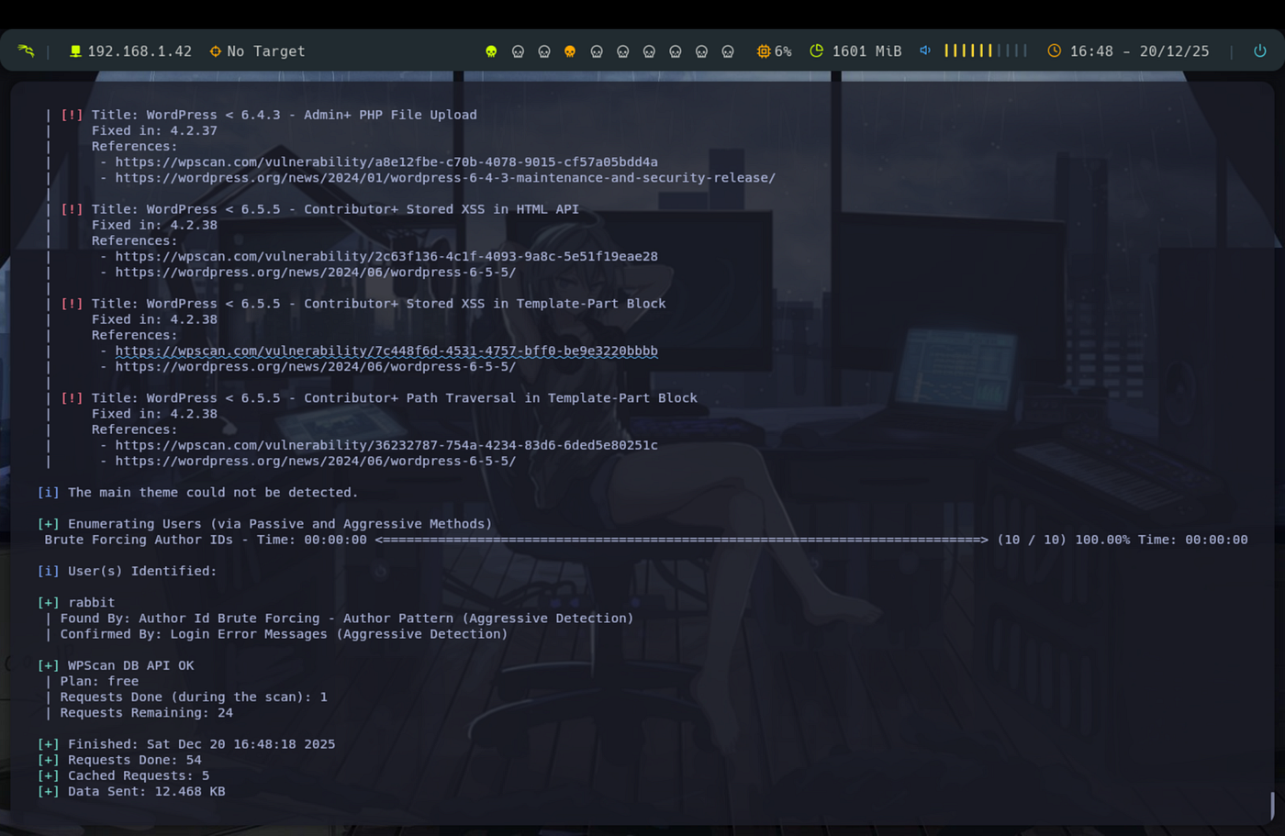Switch to the ninth skull workspace
Viewport: 1285px width, 836px height.
pyautogui.click(x=701, y=51)
